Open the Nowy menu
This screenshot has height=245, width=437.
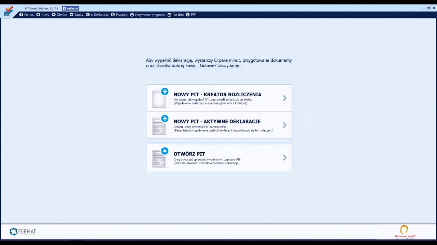coord(43,15)
